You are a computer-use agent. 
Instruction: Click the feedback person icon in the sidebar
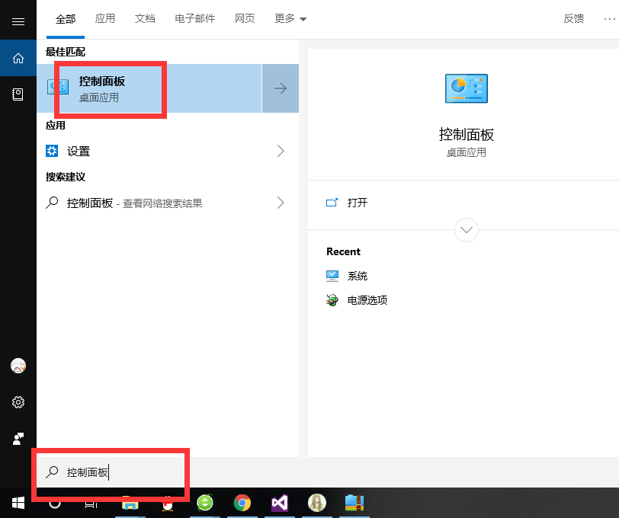click(18, 439)
